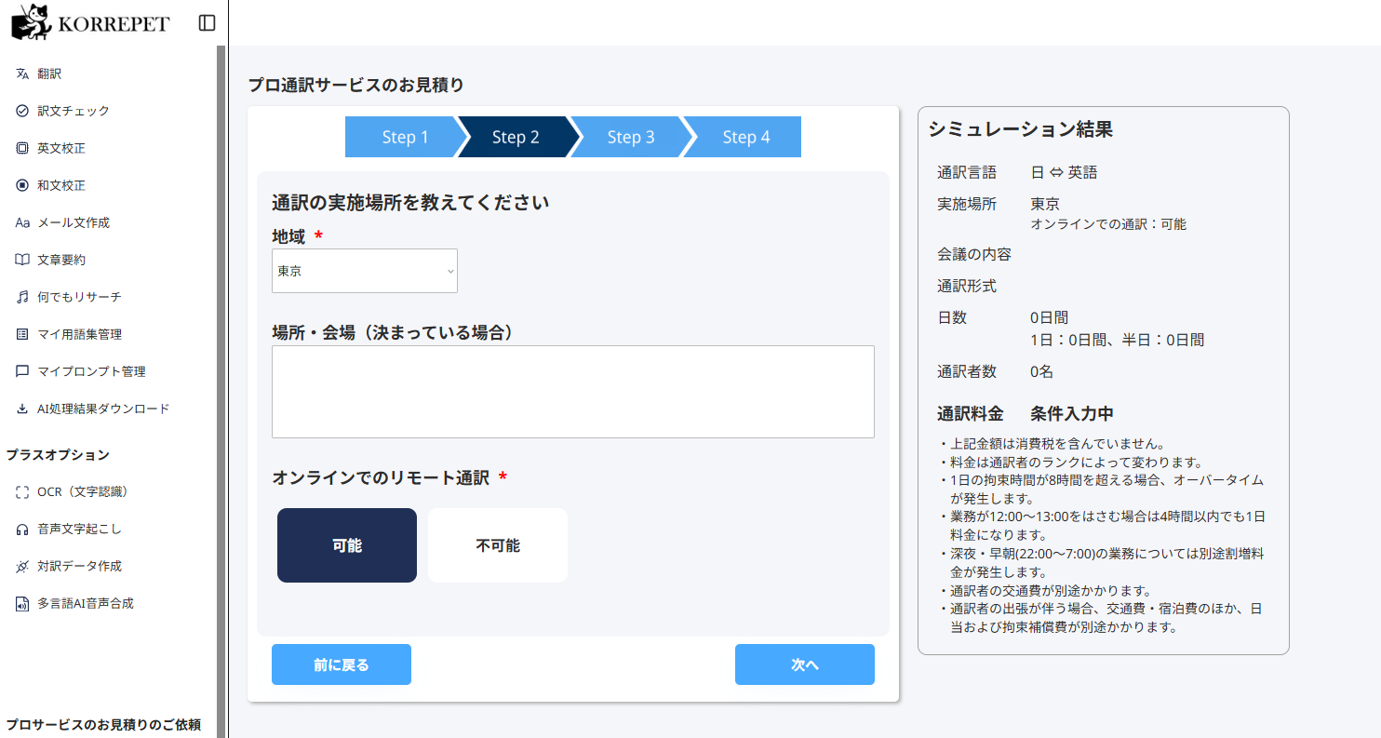Click the AI処理結果ダウンロード download icon
The image size is (1381, 738).
pyautogui.click(x=22, y=409)
